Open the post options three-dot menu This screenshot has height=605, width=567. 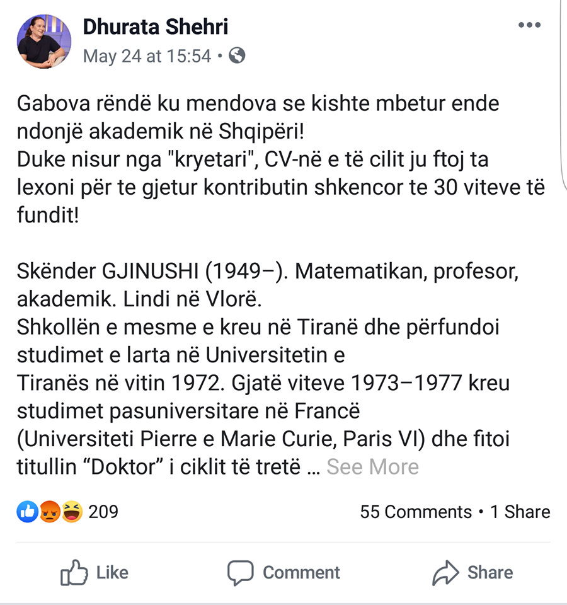(x=529, y=26)
